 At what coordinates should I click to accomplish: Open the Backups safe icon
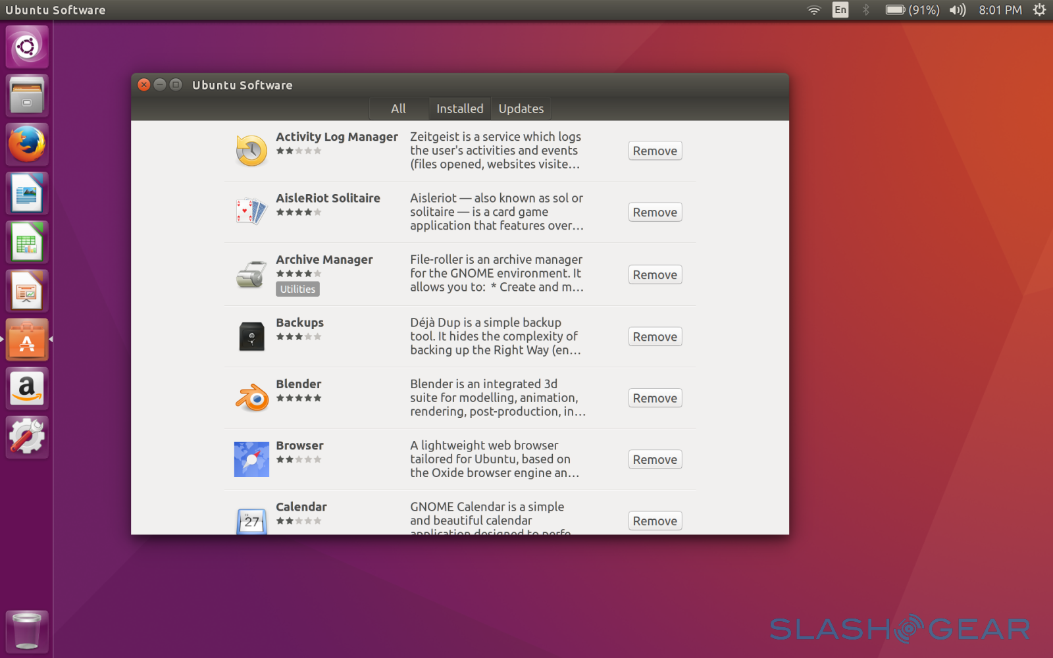[x=251, y=336]
